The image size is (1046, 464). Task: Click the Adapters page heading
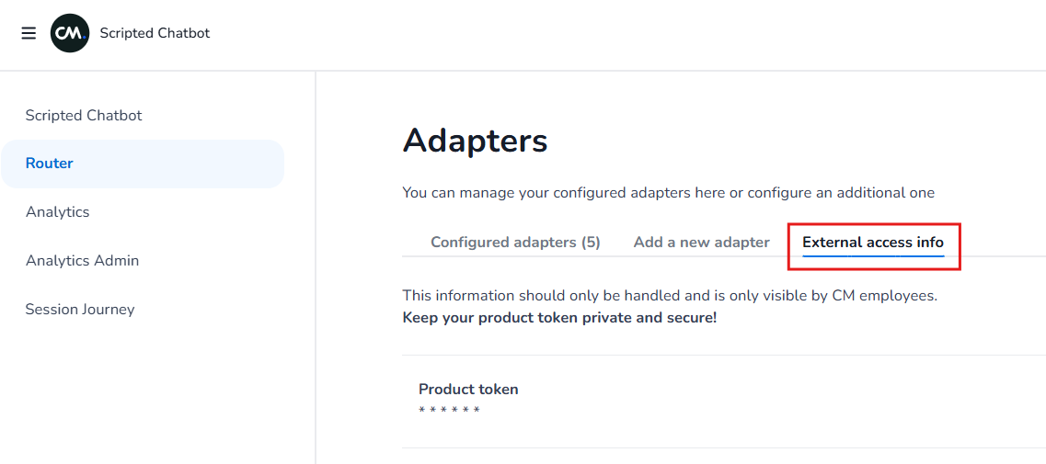[x=475, y=141]
